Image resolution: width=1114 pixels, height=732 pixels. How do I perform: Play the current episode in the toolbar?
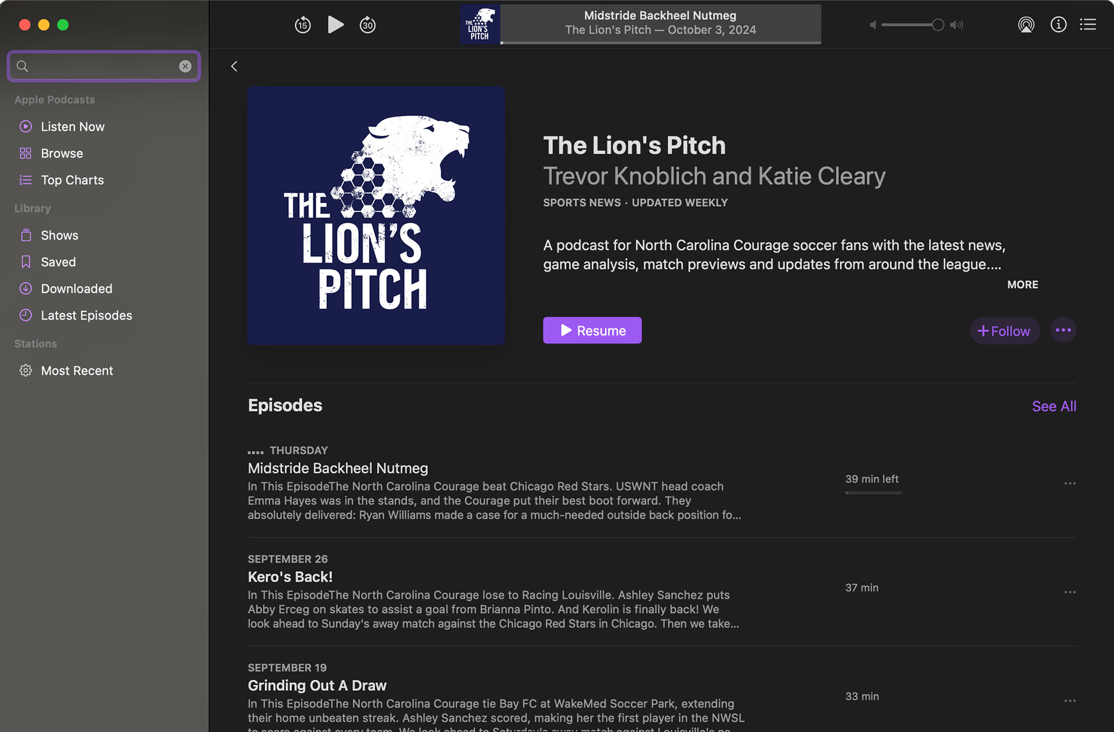coord(335,25)
